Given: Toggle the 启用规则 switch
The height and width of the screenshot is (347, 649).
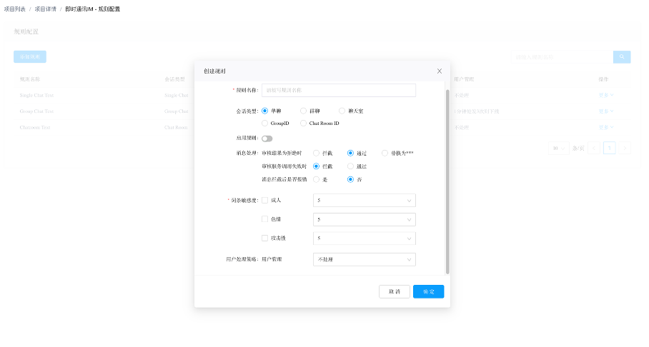Looking at the screenshot, I should coord(267,139).
